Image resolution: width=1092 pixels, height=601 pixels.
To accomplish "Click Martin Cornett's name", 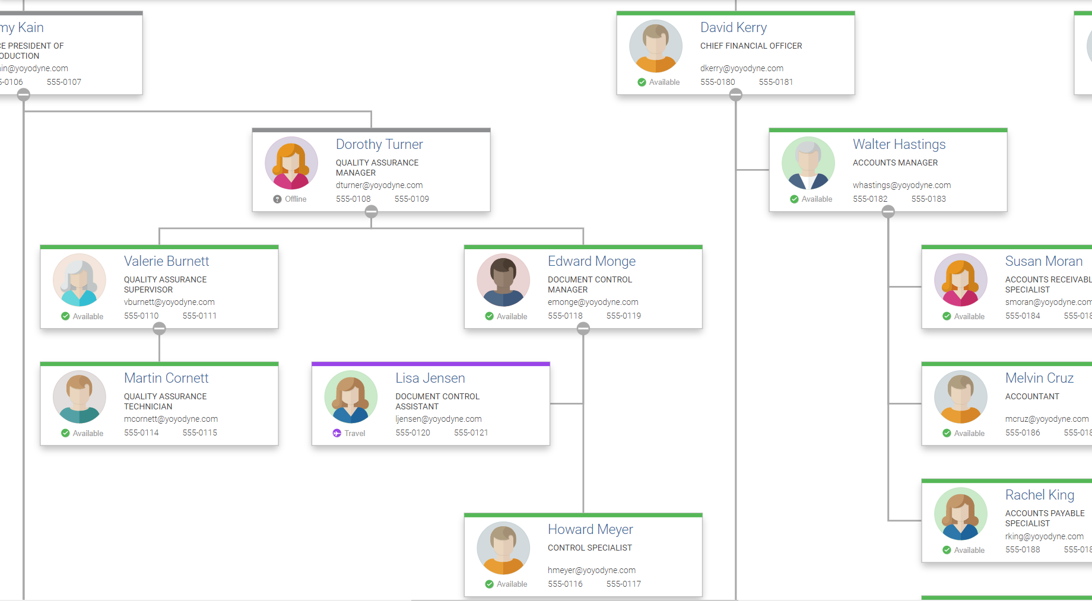I will click(166, 378).
